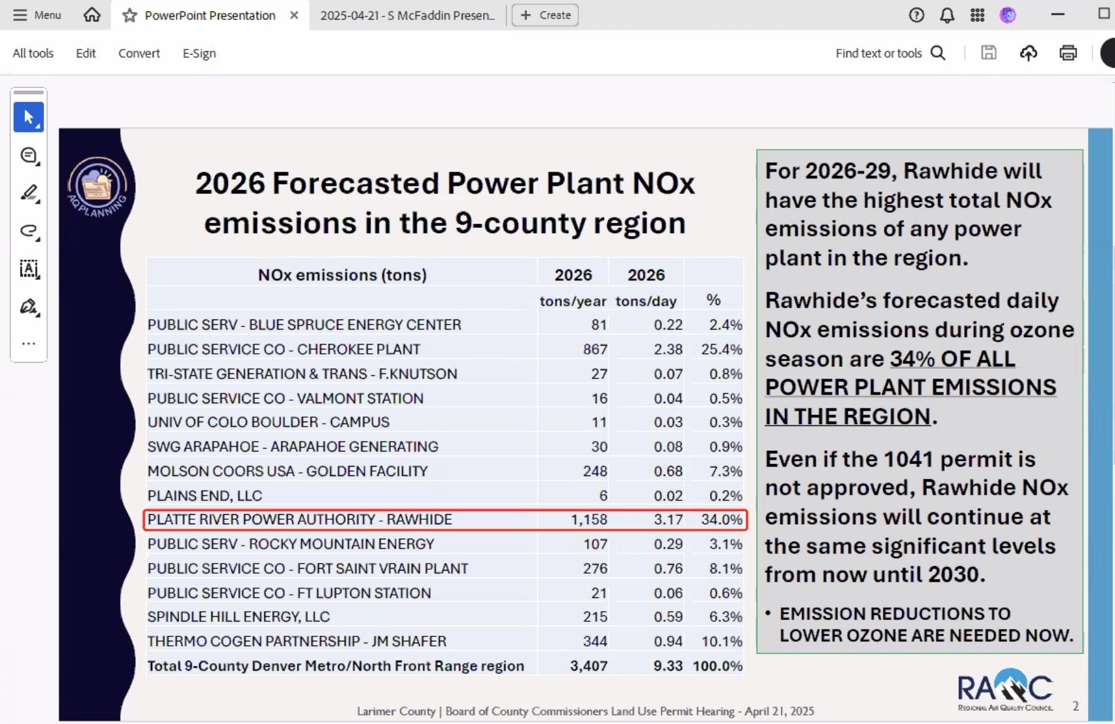Viewport: 1115px width, 724px height.
Task: Save the file with the floppy icon
Action: (x=988, y=53)
